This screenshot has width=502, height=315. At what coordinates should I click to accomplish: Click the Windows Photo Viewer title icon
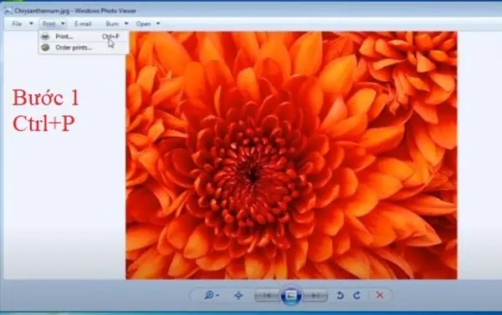pos(8,11)
